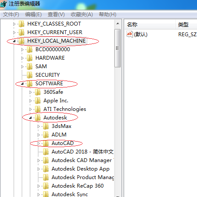Expand the 3dsMax key
The width and height of the screenshot is (197, 197).
[38, 126]
